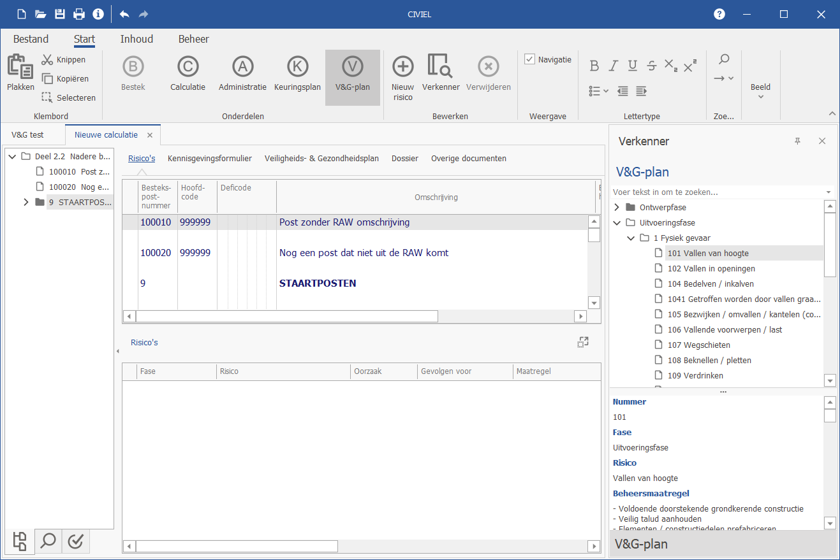
Task: Collapse Deel 2.2 tree node
Action: tap(12, 156)
